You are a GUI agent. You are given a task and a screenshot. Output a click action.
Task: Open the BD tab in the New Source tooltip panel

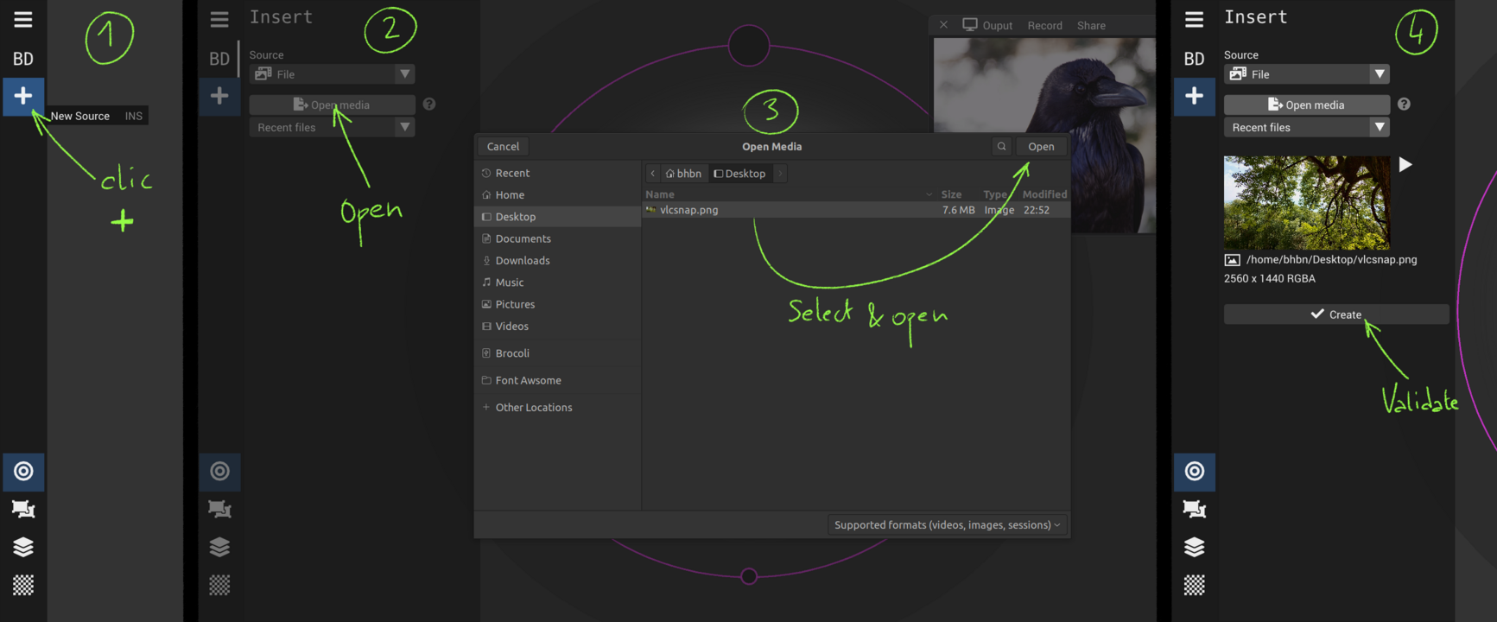[x=23, y=59]
